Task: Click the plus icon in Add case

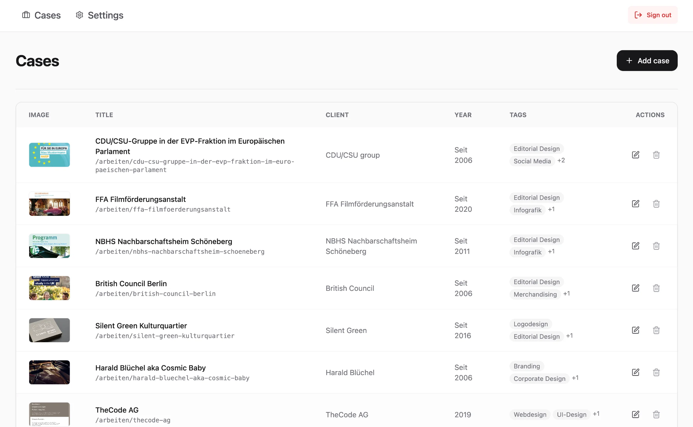Action: click(x=629, y=61)
